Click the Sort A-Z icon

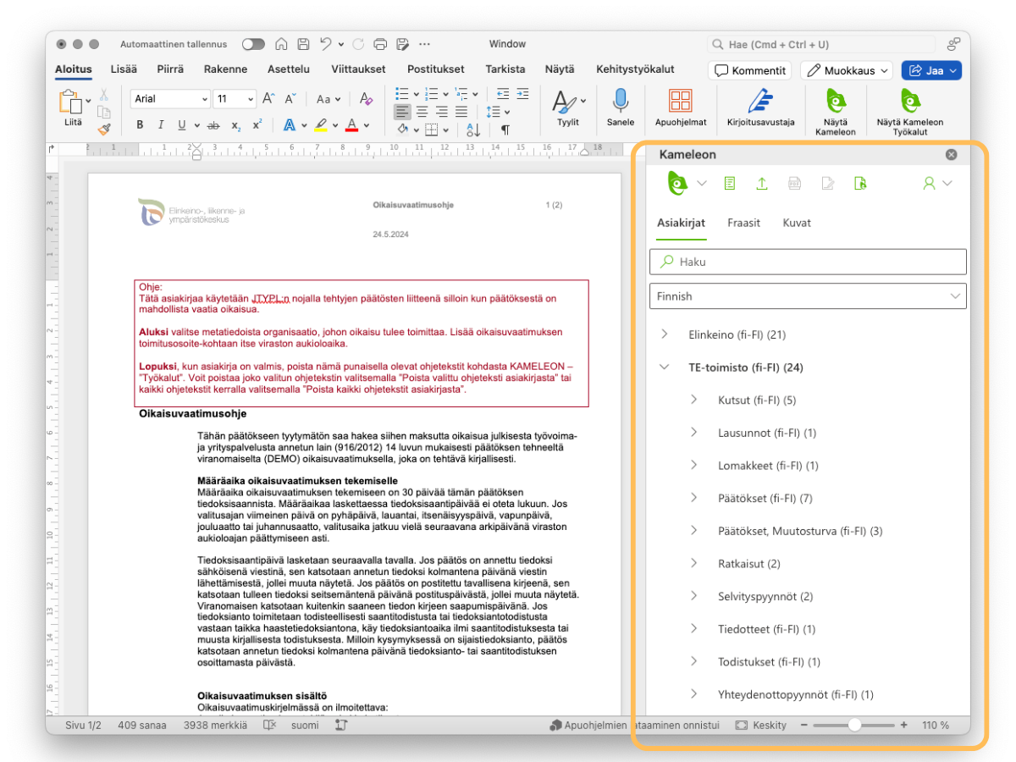(x=473, y=130)
